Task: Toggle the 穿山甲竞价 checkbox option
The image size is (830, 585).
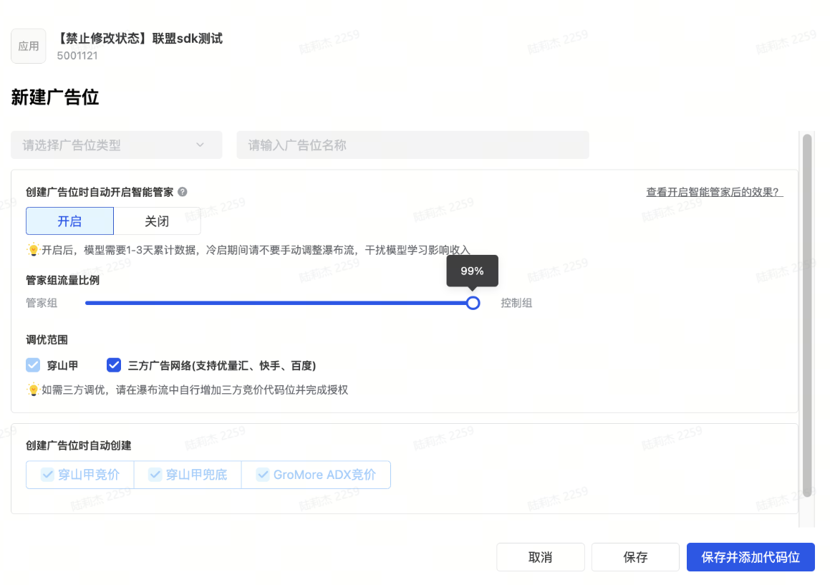Action: tap(79, 475)
